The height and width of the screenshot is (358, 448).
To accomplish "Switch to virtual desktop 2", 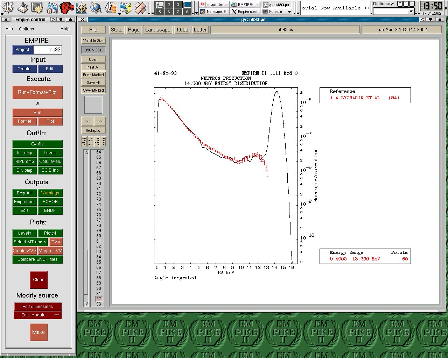I will [169, 5].
